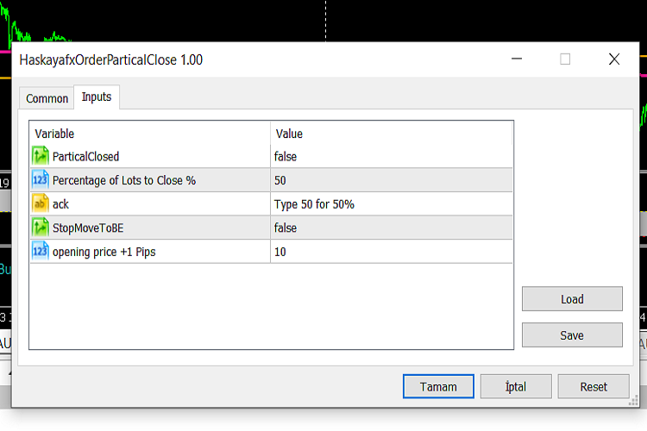Select the ParticalClosed false value cell

(x=391, y=156)
